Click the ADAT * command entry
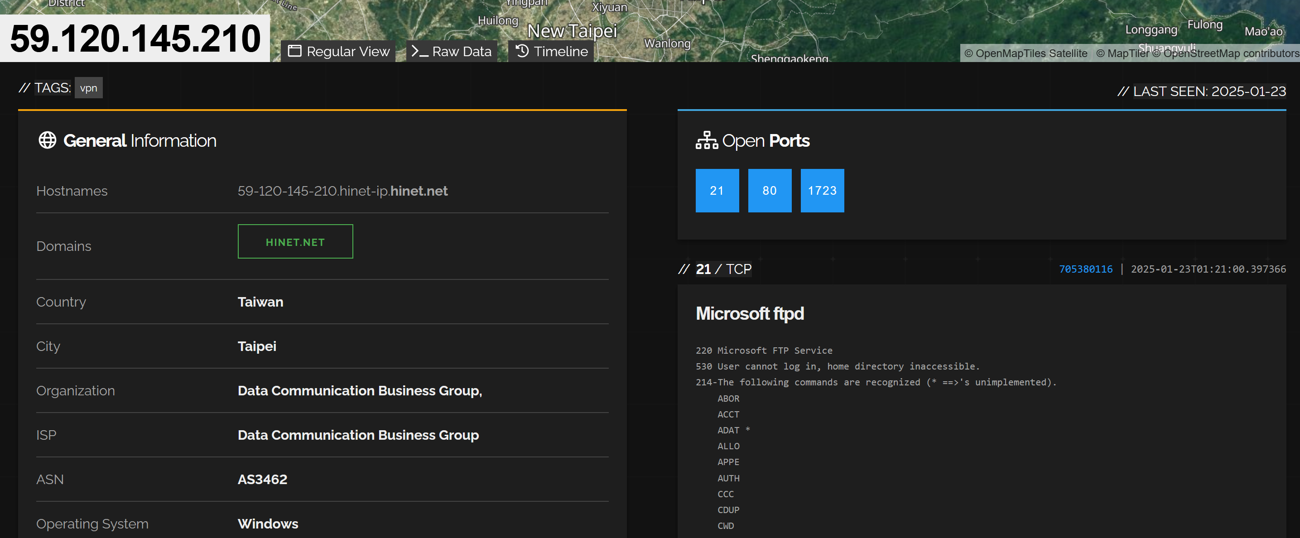The width and height of the screenshot is (1300, 538). [x=734, y=430]
